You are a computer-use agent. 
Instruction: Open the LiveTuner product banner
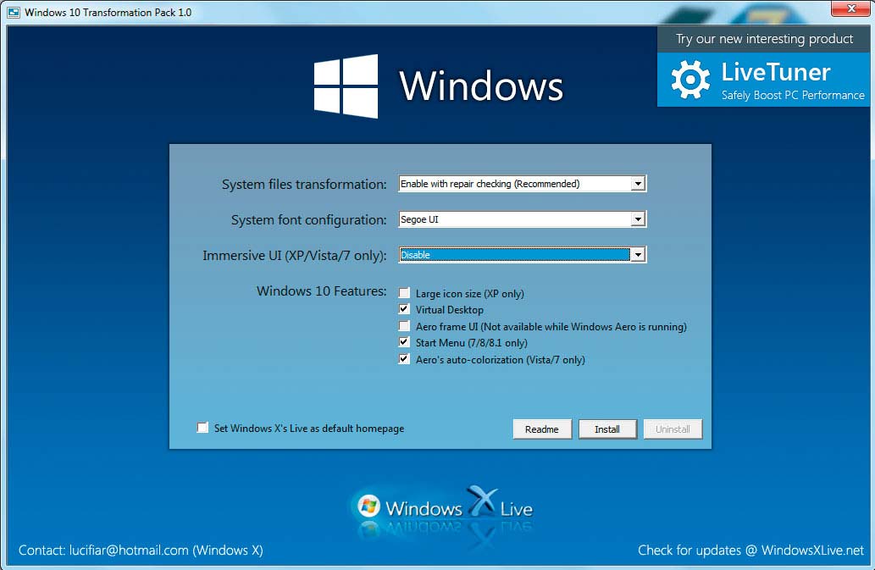tap(763, 80)
